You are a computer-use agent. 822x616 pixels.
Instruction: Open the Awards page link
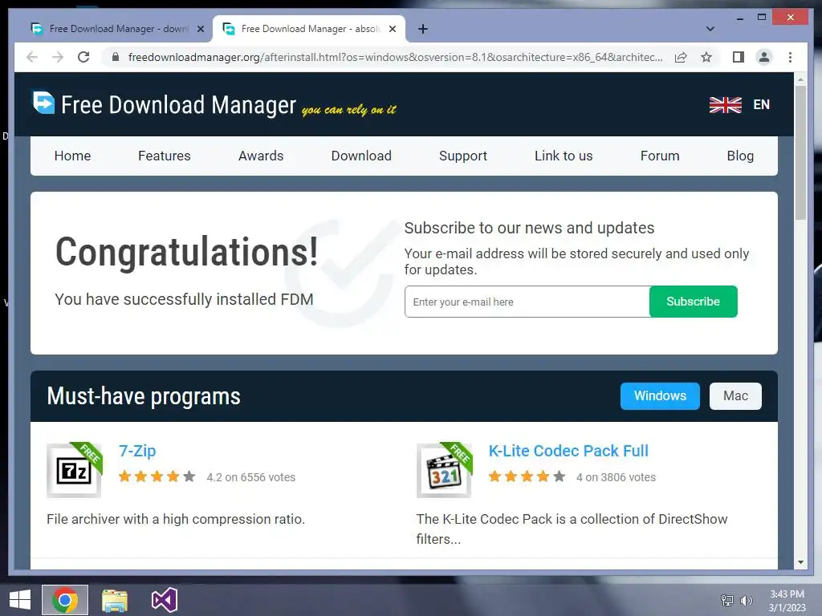coord(261,156)
